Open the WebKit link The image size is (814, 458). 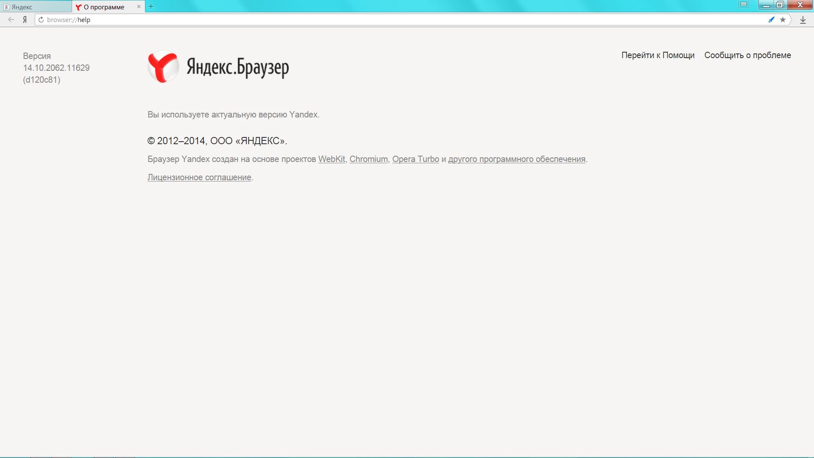(332, 159)
